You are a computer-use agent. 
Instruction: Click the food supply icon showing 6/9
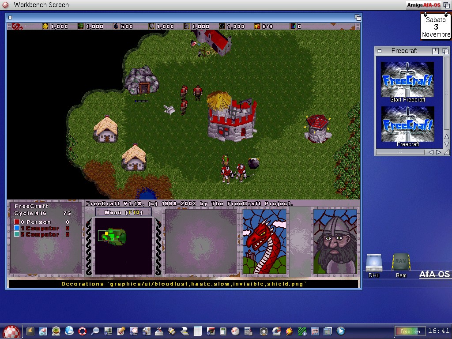click(257, 26)
